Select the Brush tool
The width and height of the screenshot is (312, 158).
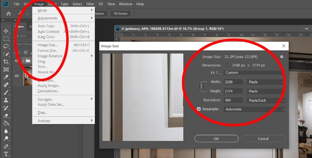coord(6,93)
